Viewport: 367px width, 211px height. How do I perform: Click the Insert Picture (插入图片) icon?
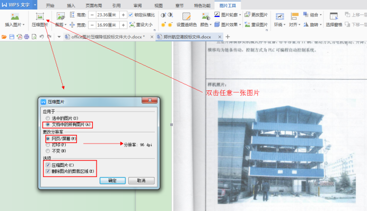pos(15,17)
